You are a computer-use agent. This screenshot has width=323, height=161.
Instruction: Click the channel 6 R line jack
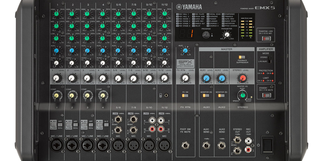tap(118, 130)
